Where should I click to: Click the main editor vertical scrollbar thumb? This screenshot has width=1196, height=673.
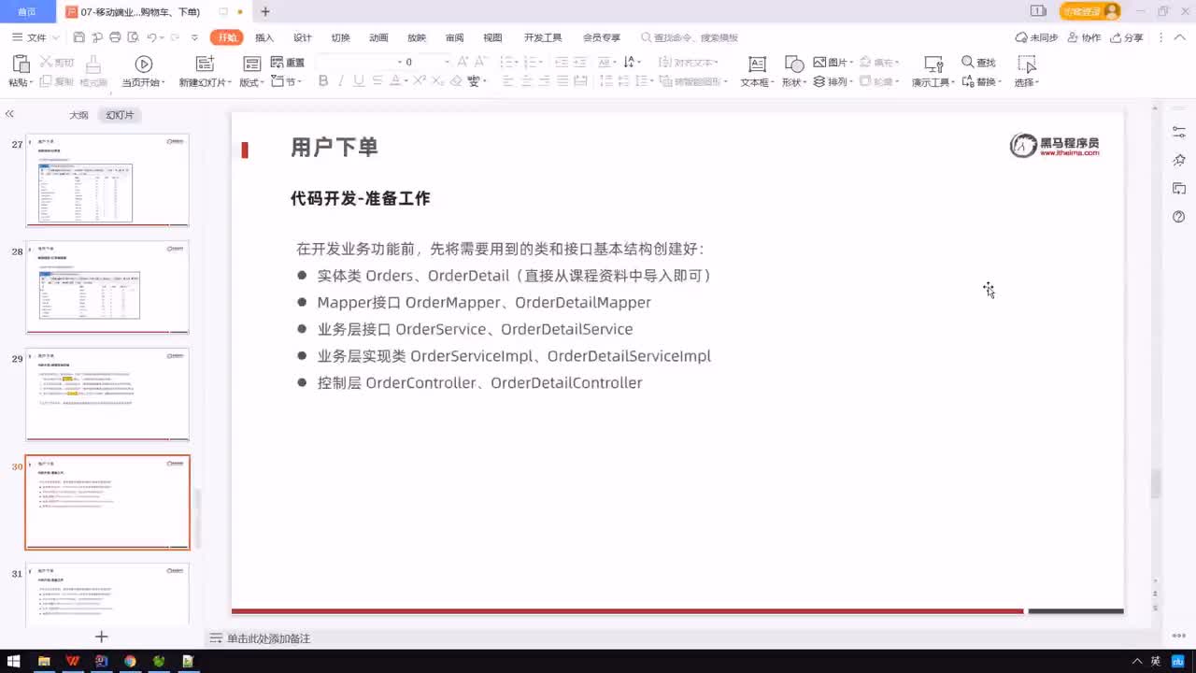point(1156,484)
